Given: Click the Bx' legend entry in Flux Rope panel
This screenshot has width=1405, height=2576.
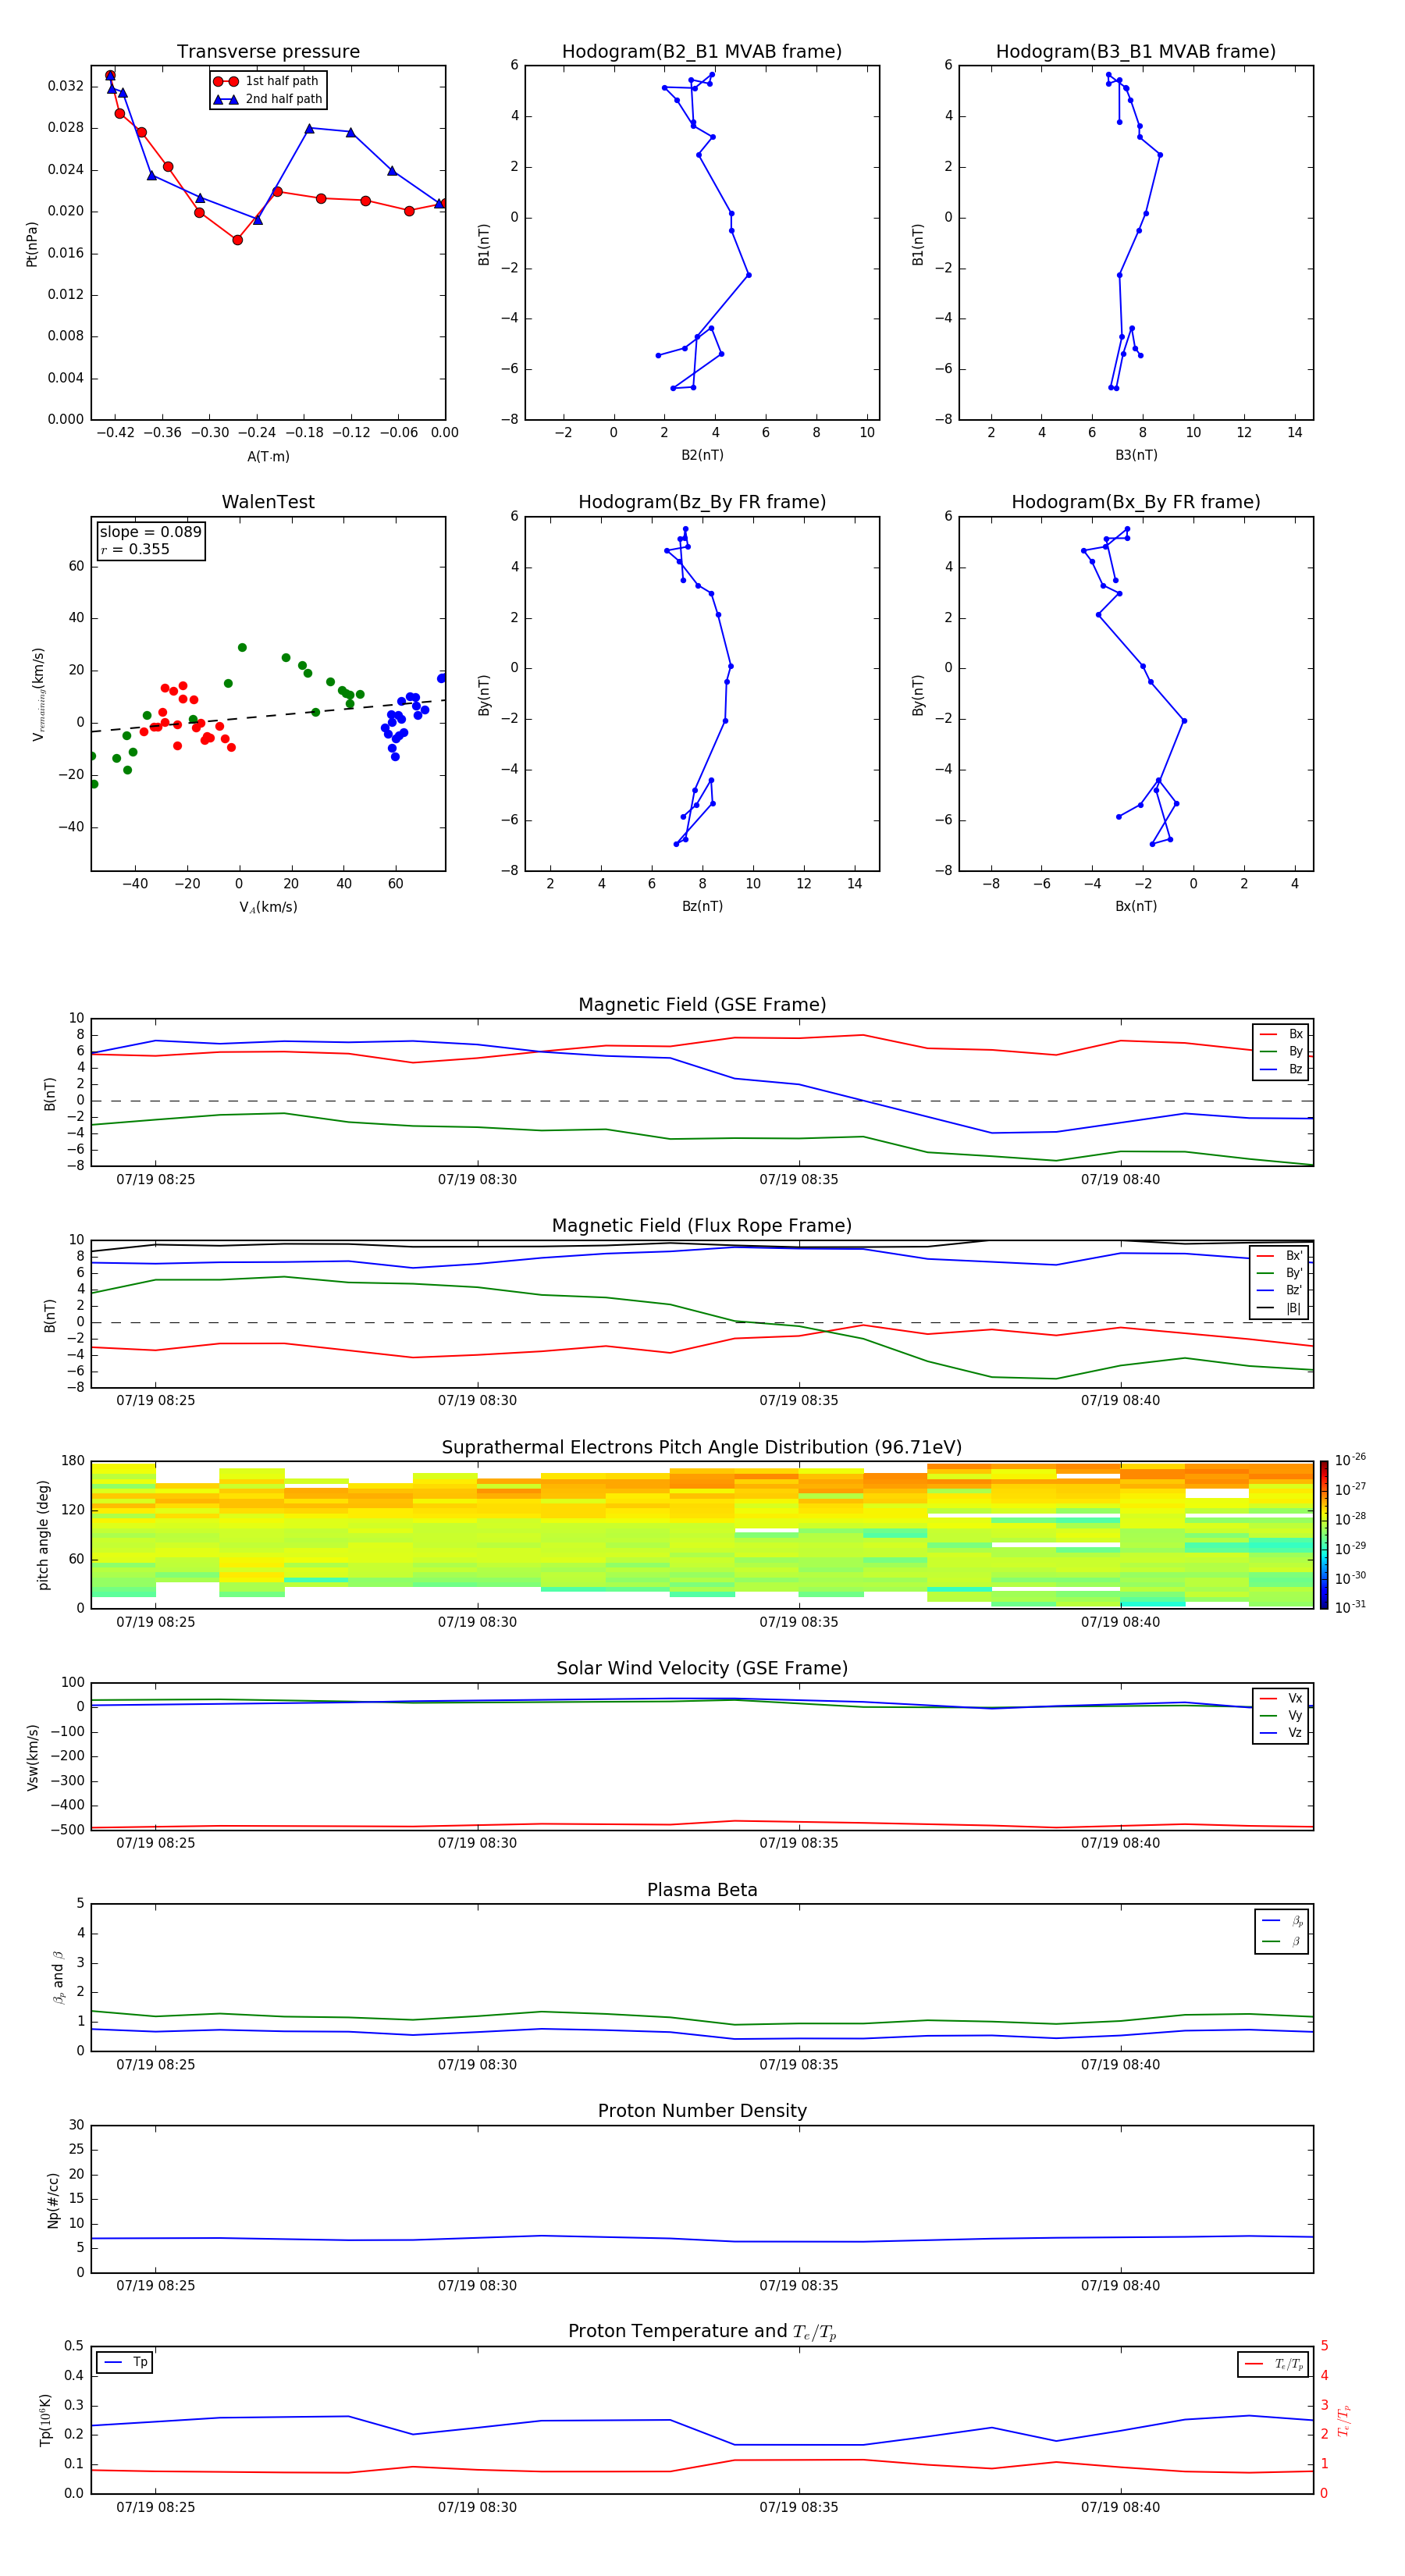Looking at the screenshot, I should click(1280, 1256).
